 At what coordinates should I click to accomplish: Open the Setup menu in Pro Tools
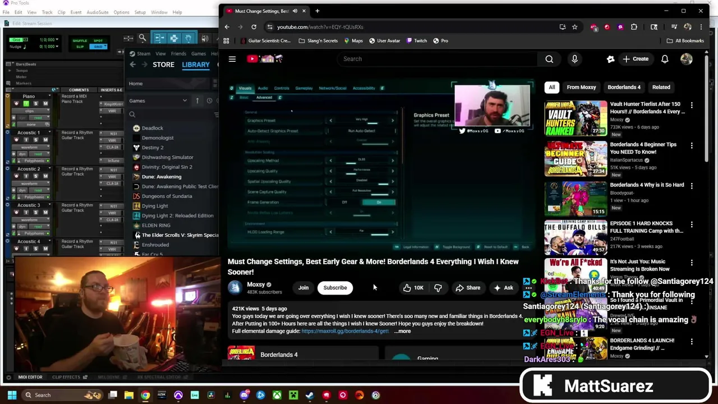[140, 12]
